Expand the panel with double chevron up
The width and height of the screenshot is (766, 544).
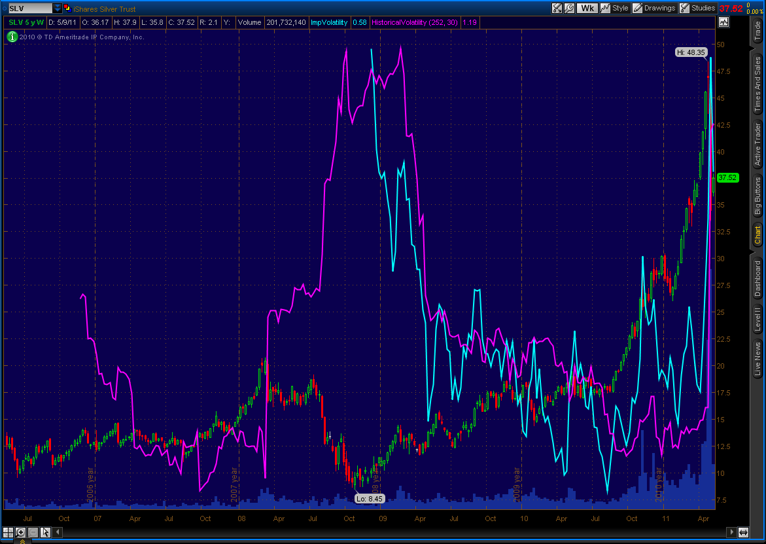point(22,541)
